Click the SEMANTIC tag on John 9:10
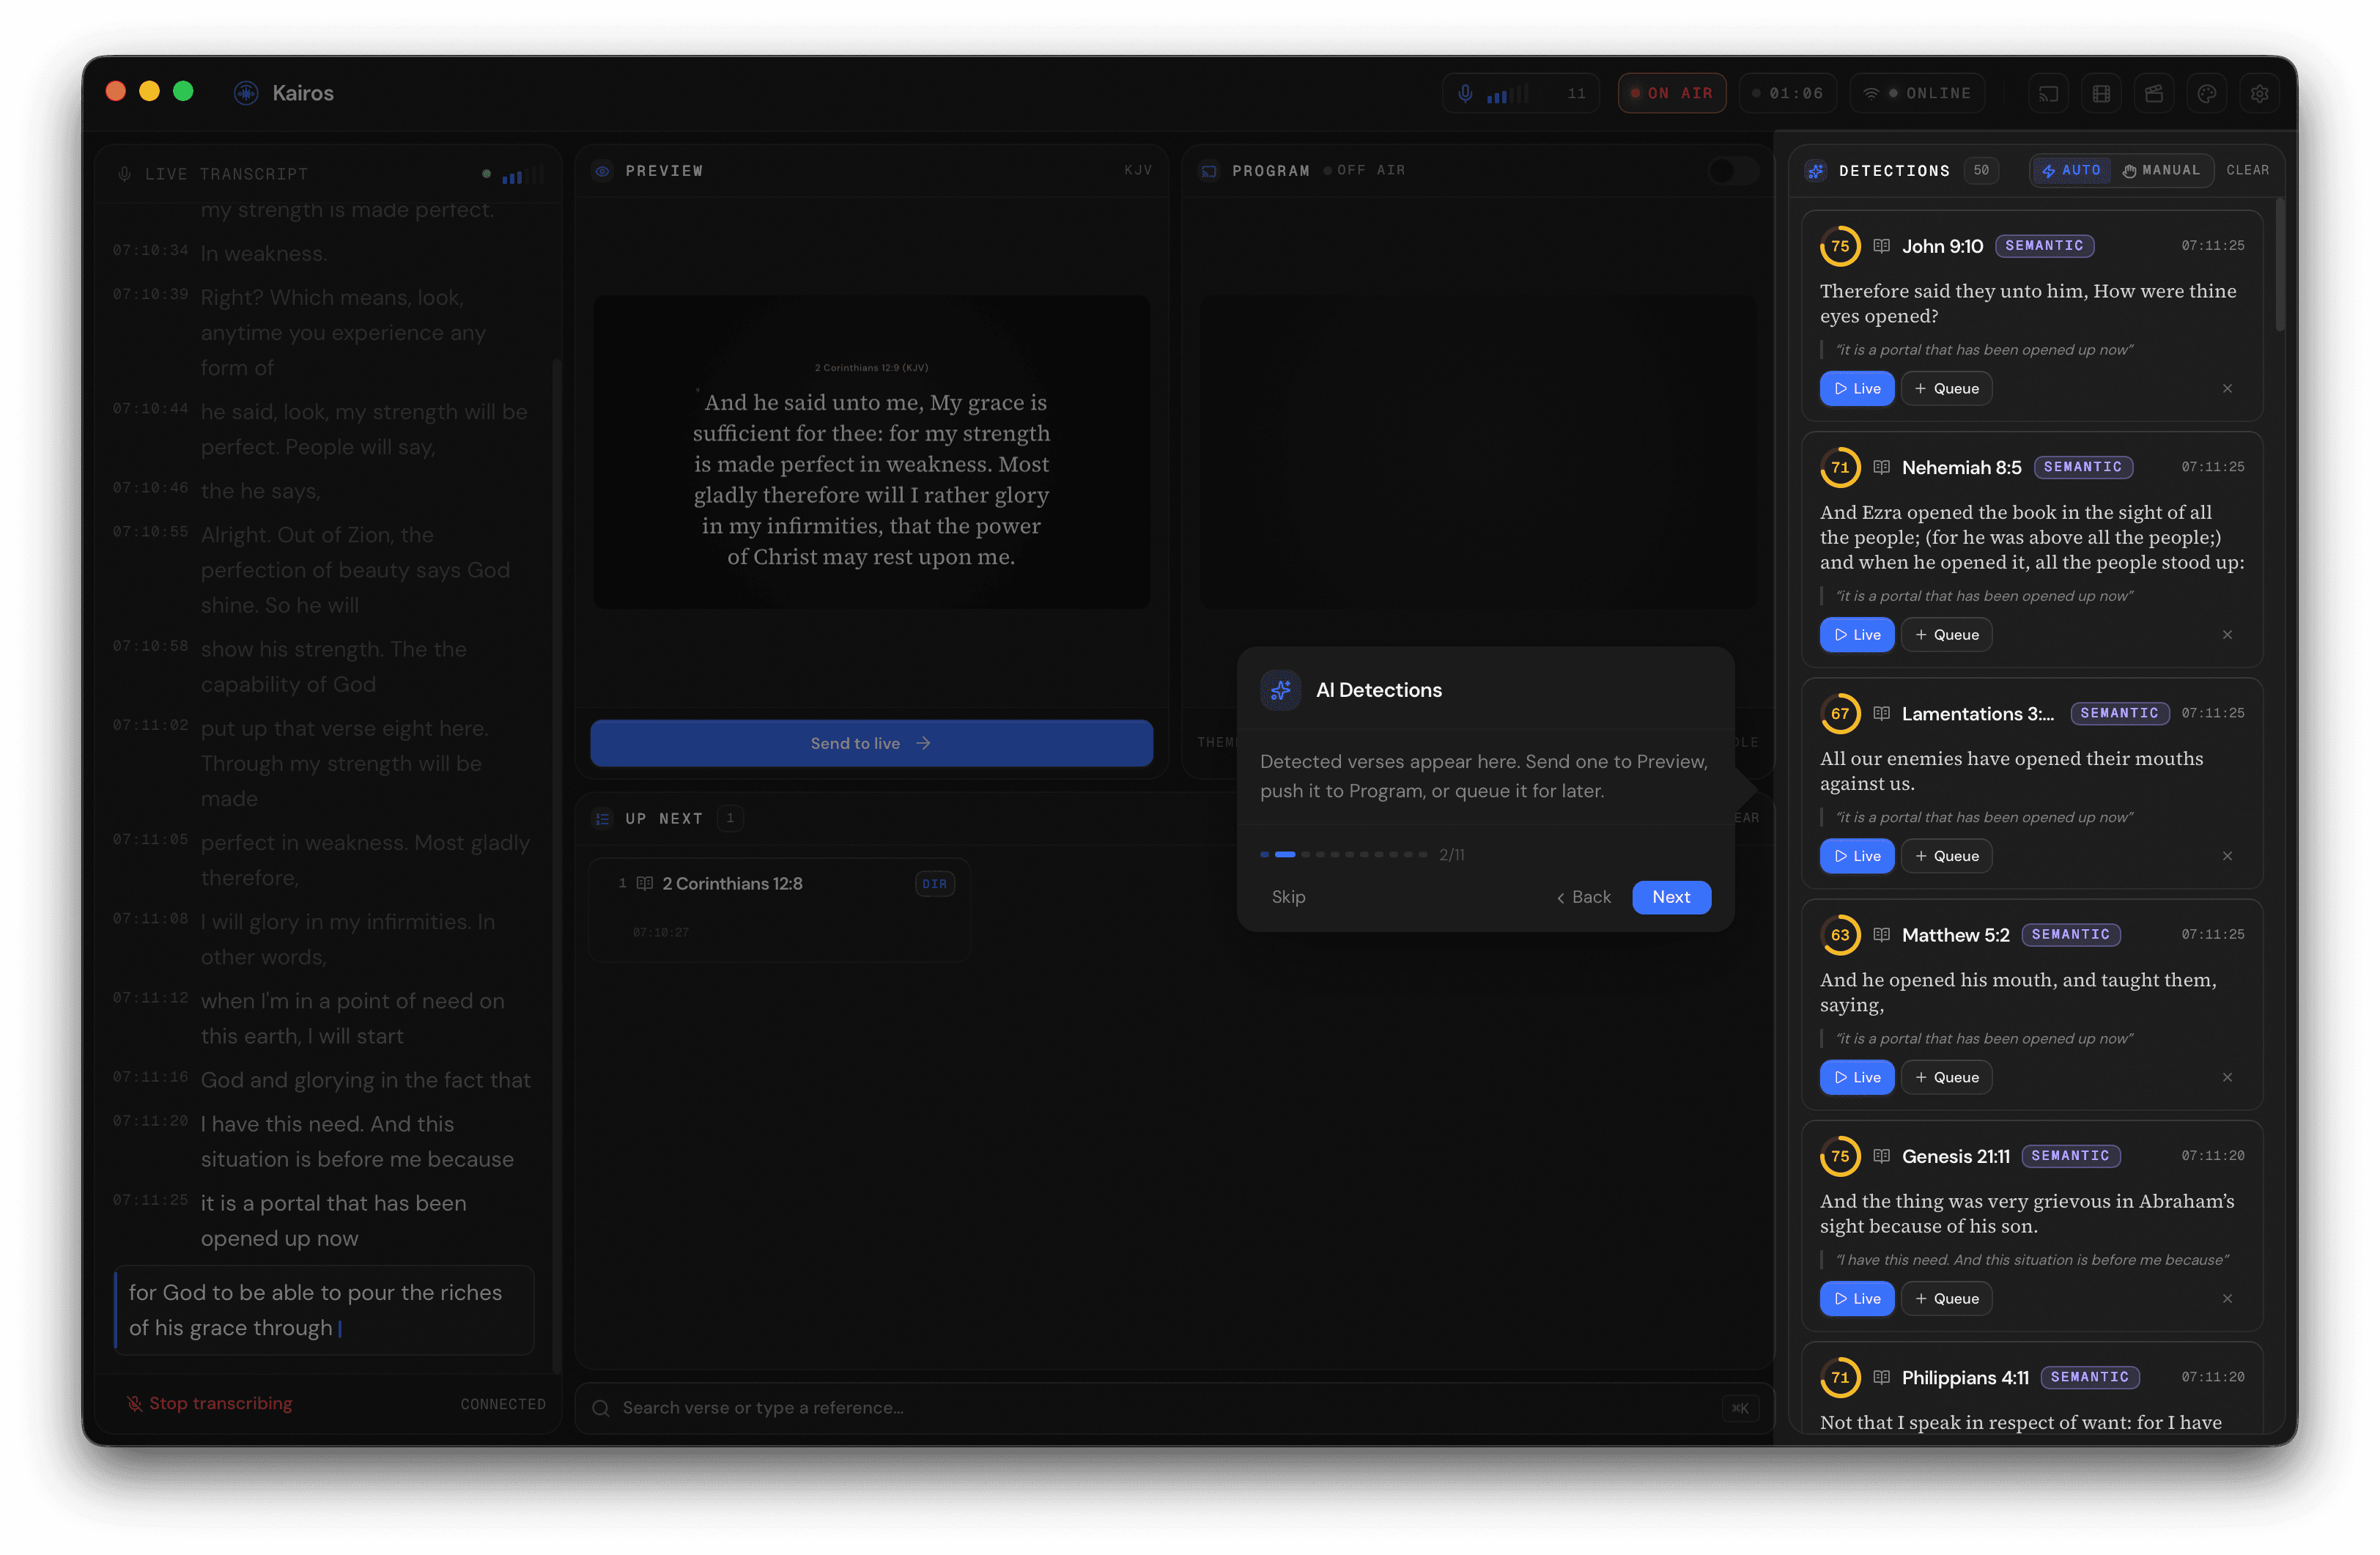This screenshot has width=2380, height=1555. coord(2044,246)
